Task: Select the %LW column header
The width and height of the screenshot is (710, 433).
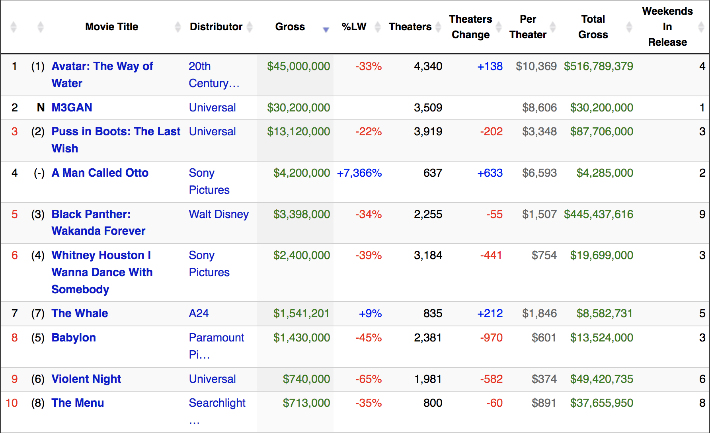Action: 354,27
